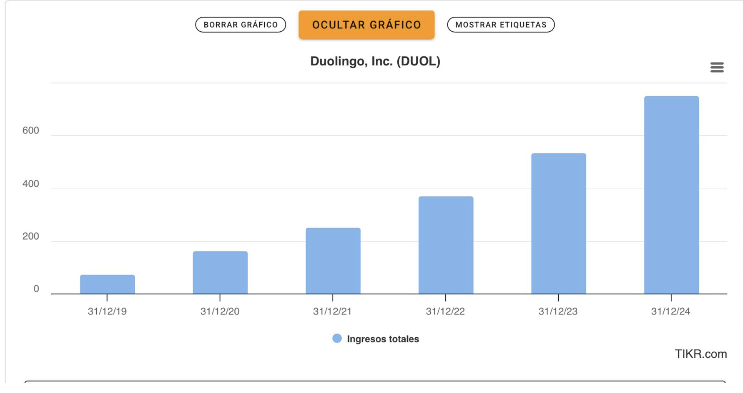Select the 31/12/21 revenue bar
Image resolution: width=743 pixels, height=393 pixels.
[x=333, y=261]
